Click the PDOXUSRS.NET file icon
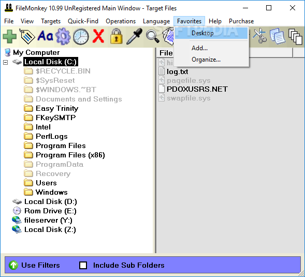The height and width of the screenshot is (277, 305). point(162,89)
